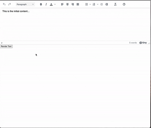Open the Paragraph block format dropdown
The width and height of the screenshot is (151, 128).
[x=25, y=4]
